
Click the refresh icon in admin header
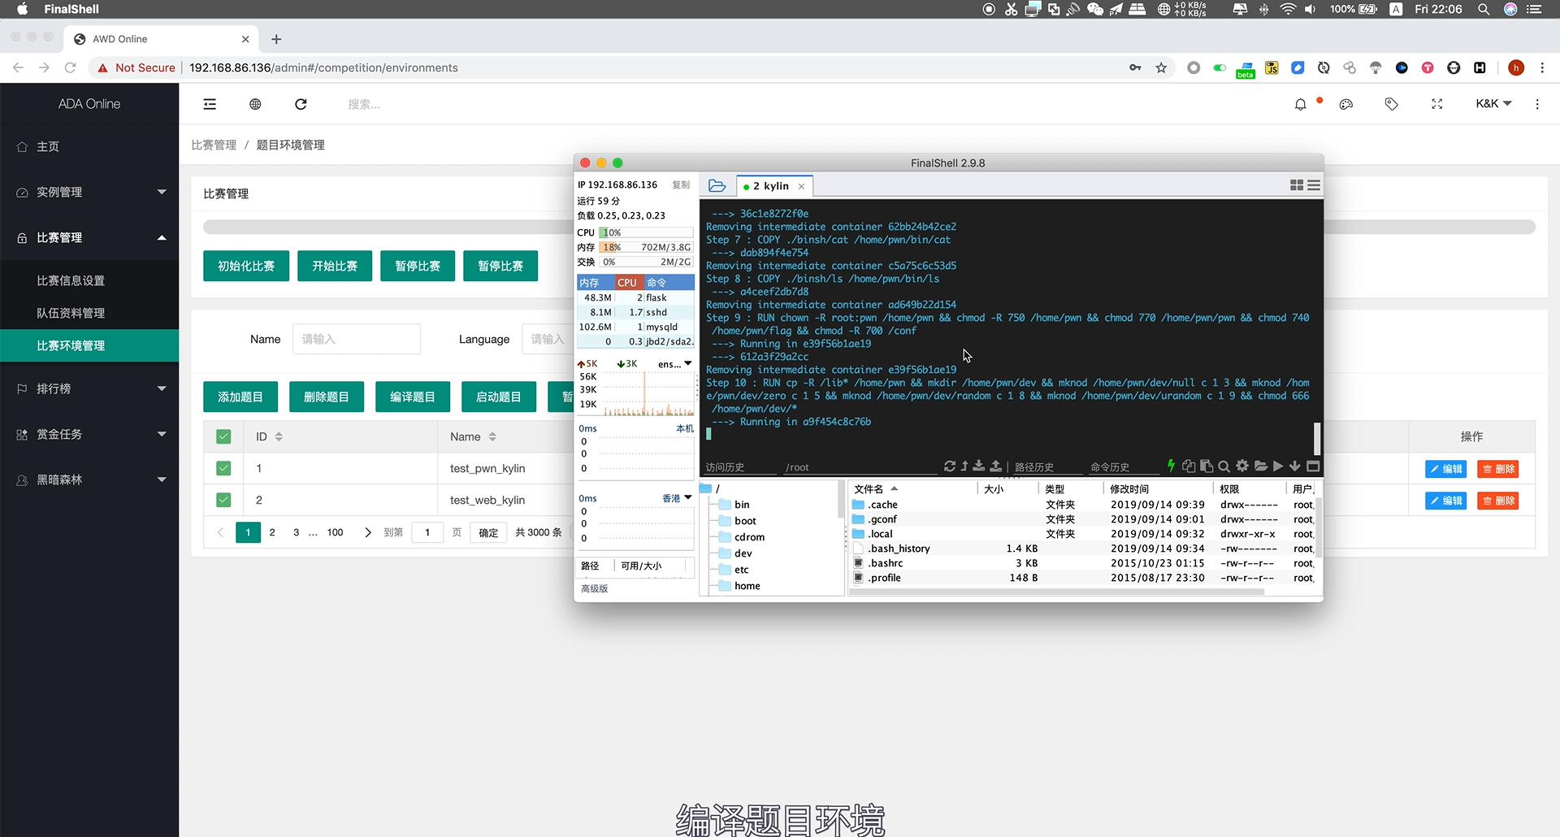click(x=301, y=104)
